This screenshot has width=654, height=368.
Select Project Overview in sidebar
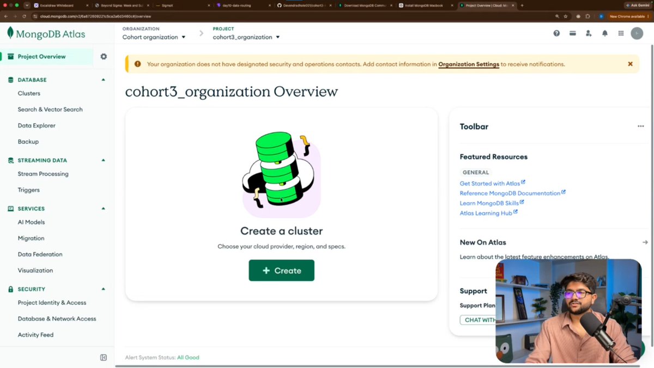(x=46, y=57)
